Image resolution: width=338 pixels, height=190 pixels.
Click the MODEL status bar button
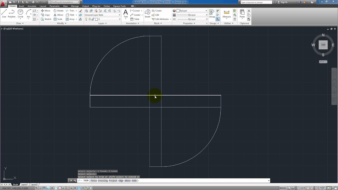point(283,188)
